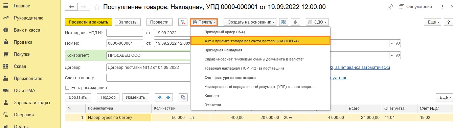The width and height of the screenshot is (453, 128).
Task: Open the Обсуждение discussion panel
Action: (415, 7)
